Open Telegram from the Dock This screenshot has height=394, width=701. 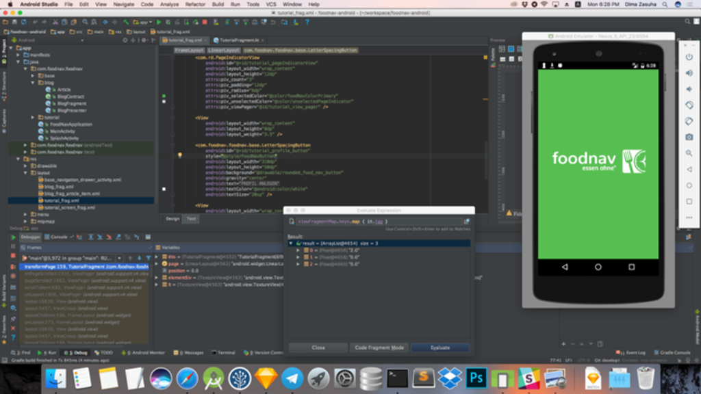tap(292, 378)
